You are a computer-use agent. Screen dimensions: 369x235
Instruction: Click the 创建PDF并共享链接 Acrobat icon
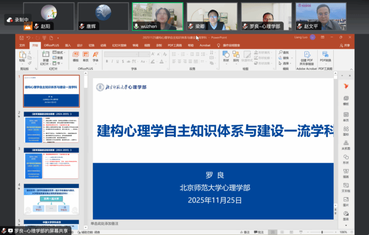coord(307,55)
